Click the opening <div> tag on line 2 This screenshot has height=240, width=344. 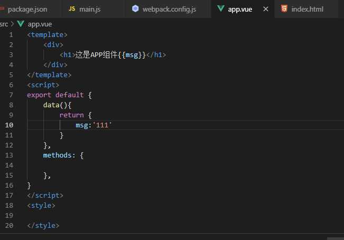point(53,45)
